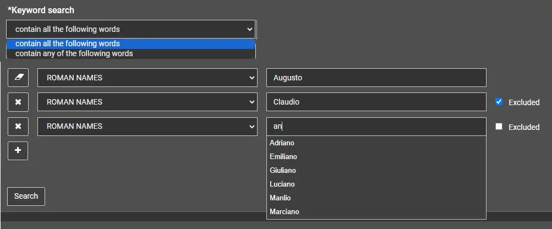Click into the Augusto text field
This screenshot has height=229, width=552.
pyautogui.click(x=376, y=78)
